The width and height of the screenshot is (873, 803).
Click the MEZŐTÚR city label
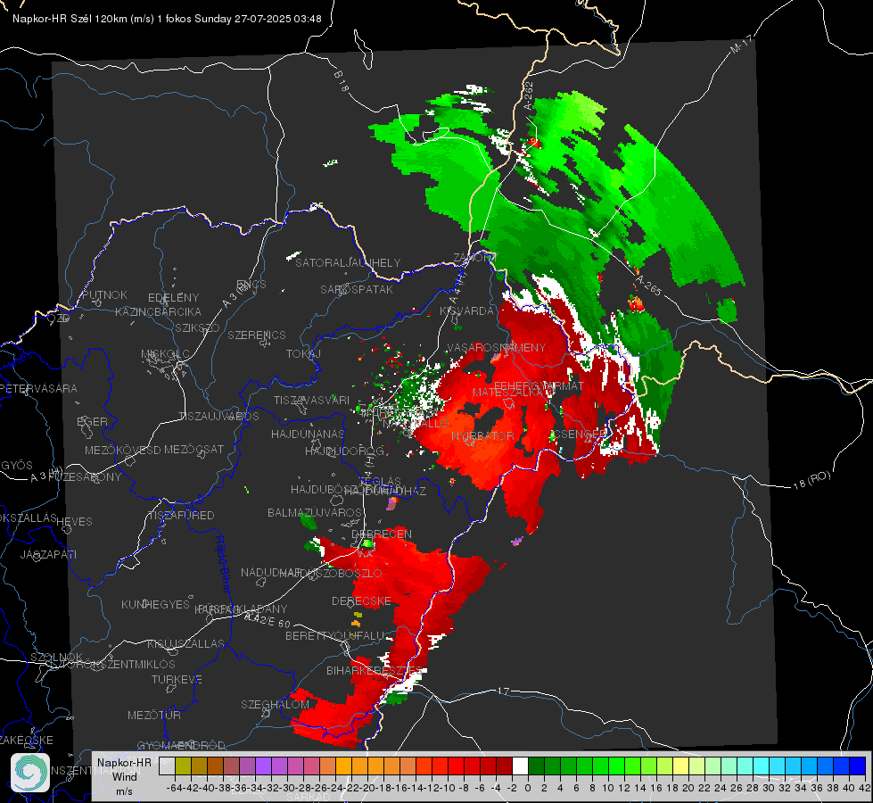pyautogui.click(x=153, y=715)
